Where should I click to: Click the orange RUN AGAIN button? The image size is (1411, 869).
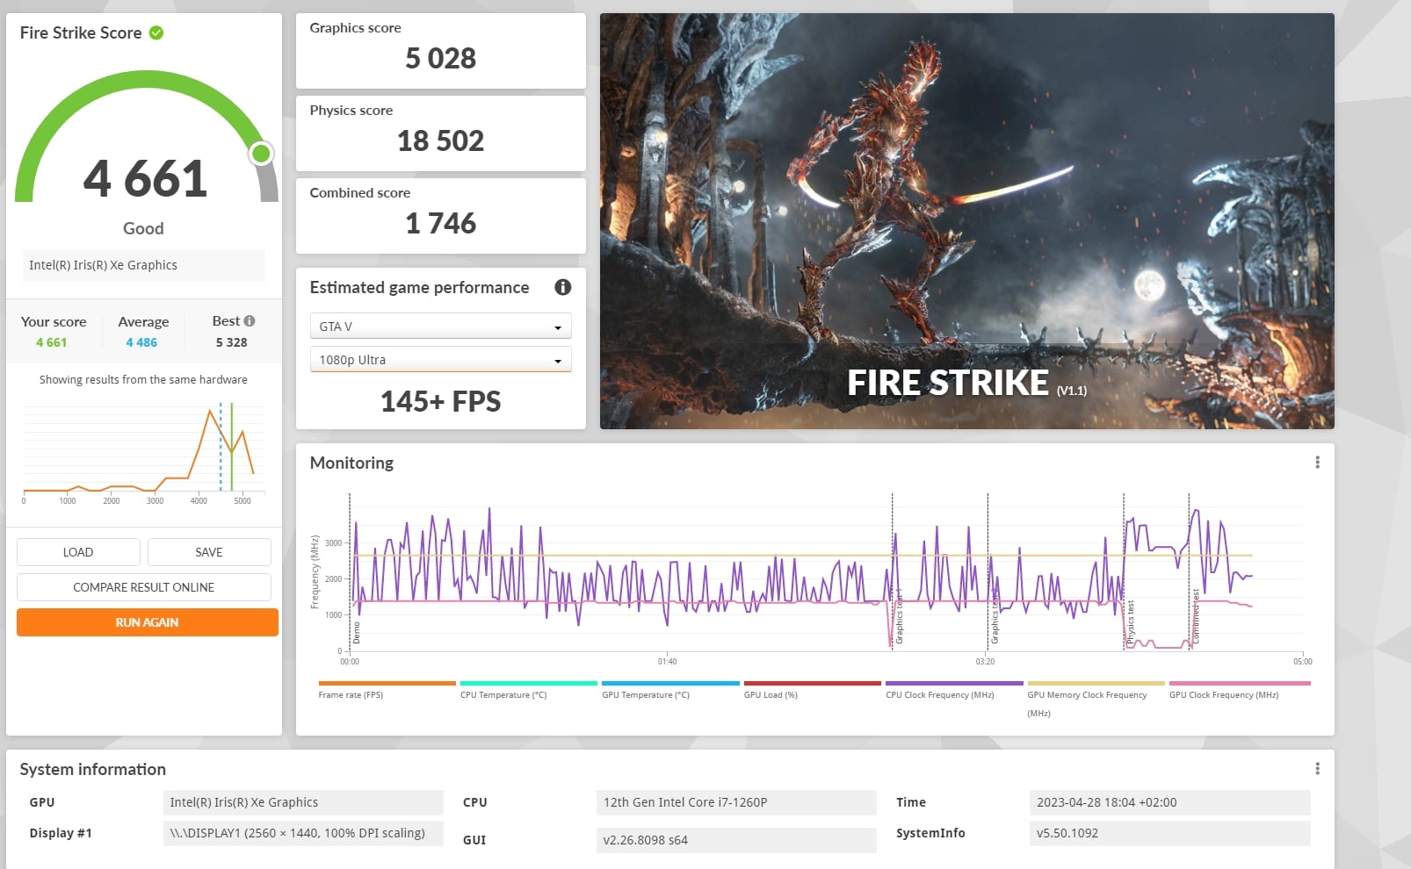tap(147, 622)
